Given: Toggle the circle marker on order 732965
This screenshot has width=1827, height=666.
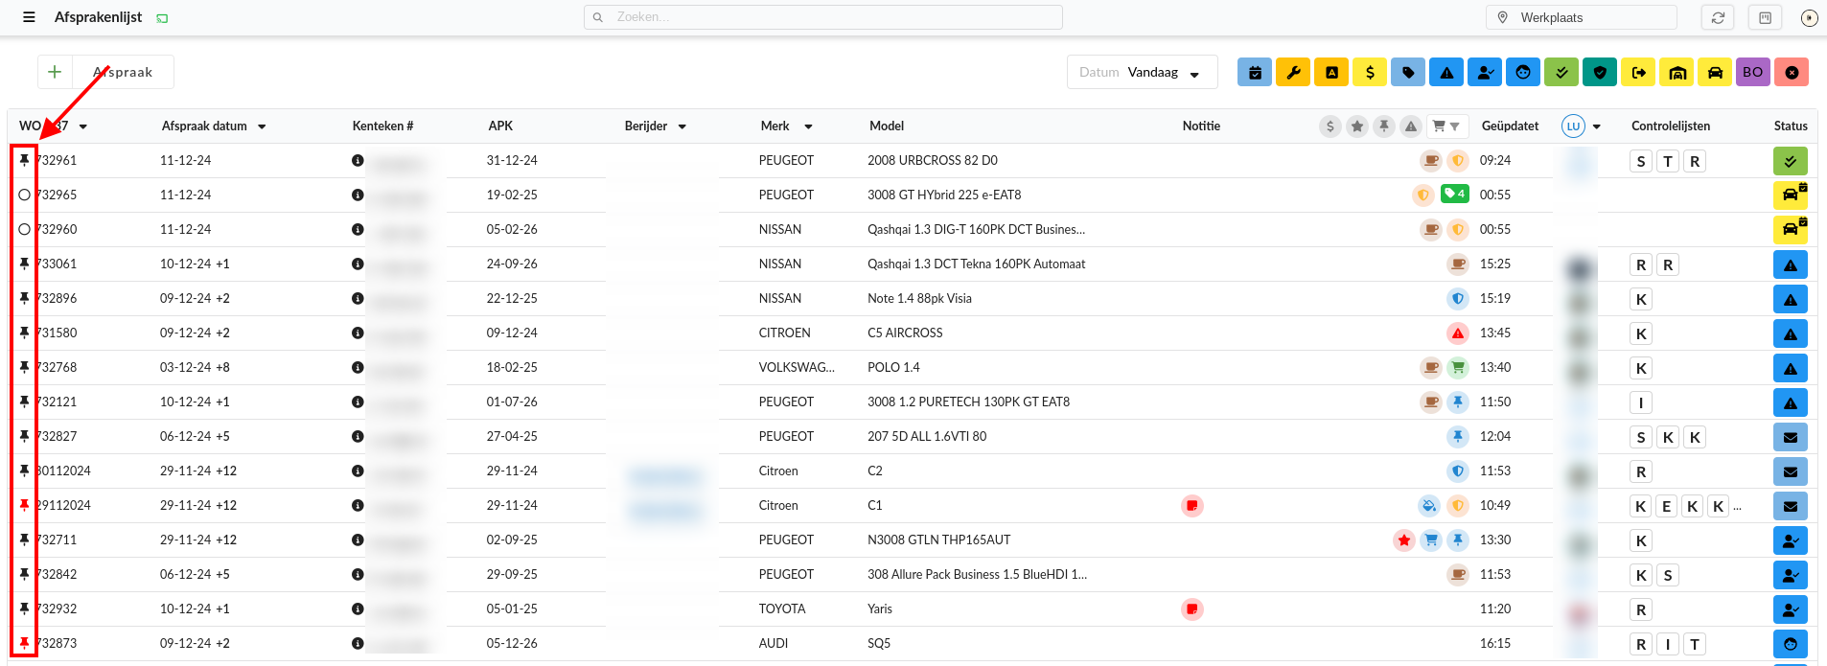Looking at the screenshot, I should [x=24, y=195].
